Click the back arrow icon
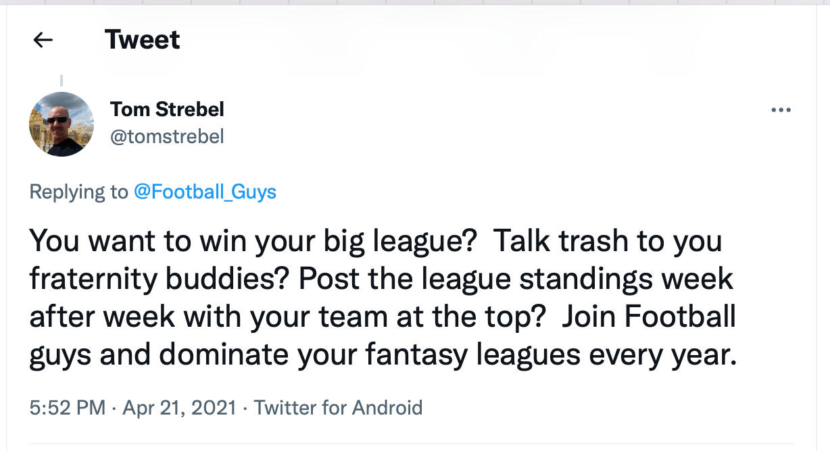 click(43, 41)
